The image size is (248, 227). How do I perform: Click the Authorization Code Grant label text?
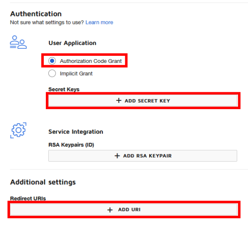(91, 61)
